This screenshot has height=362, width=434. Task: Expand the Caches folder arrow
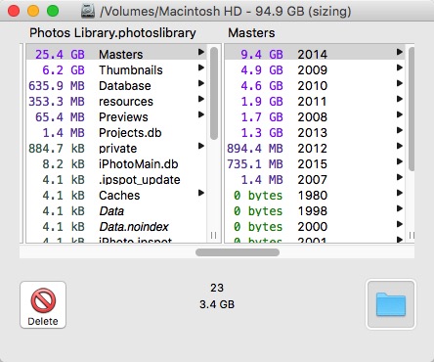(x=201, y=193)
